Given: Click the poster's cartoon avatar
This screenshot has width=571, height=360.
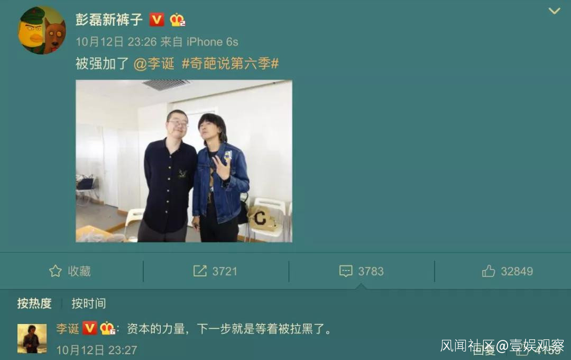Looking at the screenshot, I should click(x=42, y=31).
